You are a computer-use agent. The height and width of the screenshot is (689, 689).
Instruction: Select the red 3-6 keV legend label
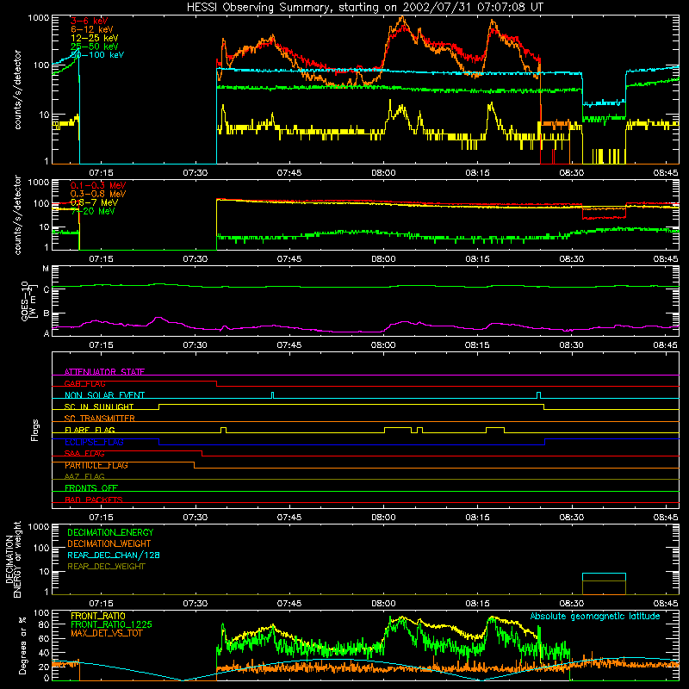click(90, 21)
